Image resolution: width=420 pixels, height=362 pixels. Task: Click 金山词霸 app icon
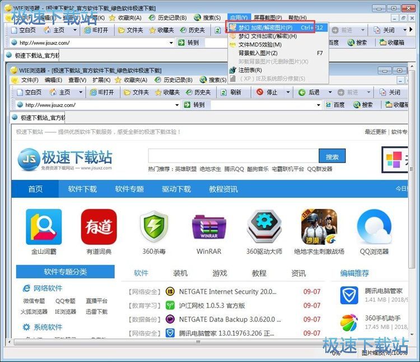pos(44,227)
